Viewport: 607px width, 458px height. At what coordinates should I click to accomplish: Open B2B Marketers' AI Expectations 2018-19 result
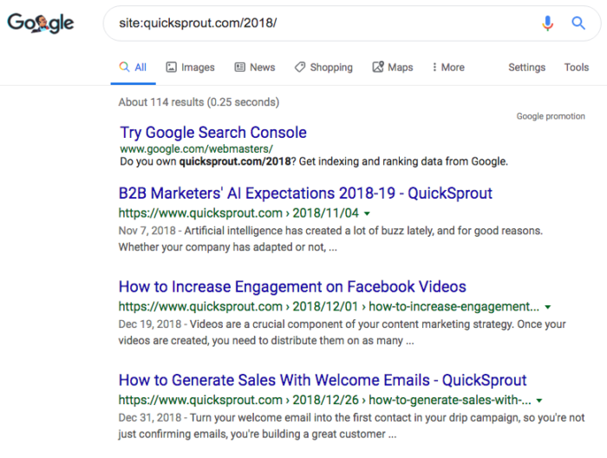305,193
